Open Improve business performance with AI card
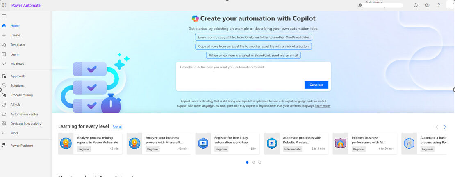Screen dimensions: 455x177 (365, 143)
